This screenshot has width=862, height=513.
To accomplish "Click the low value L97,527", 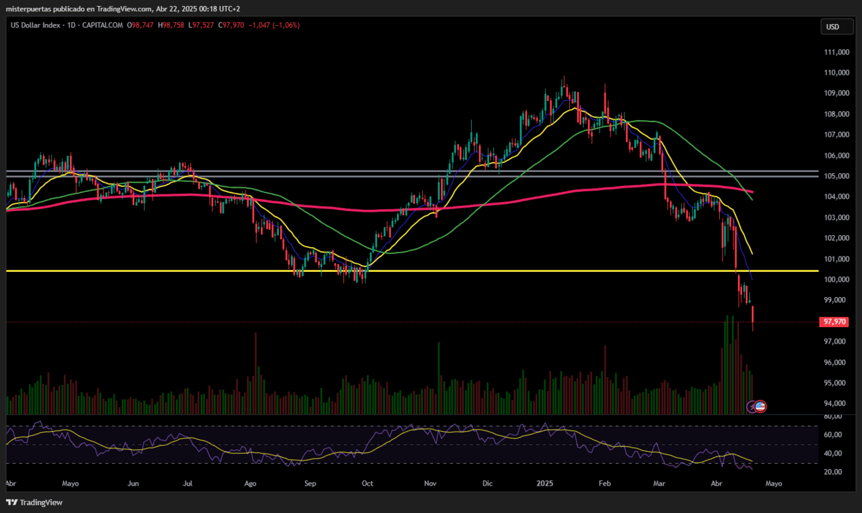I will coord(201,25).
